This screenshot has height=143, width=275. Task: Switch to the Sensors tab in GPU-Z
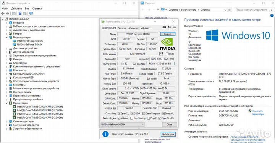point(122,28)
